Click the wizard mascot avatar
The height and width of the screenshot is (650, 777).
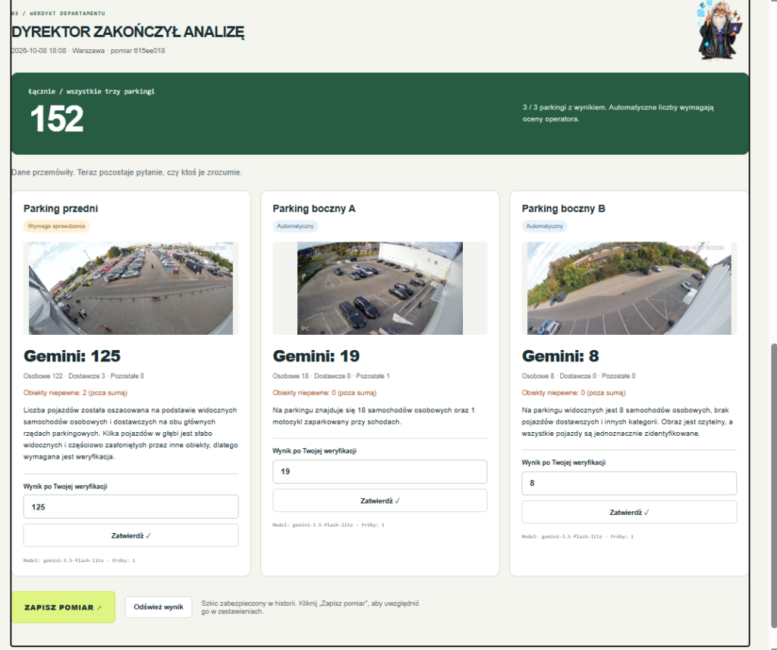719,30
